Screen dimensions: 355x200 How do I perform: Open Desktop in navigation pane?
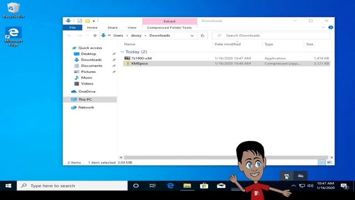88,54
